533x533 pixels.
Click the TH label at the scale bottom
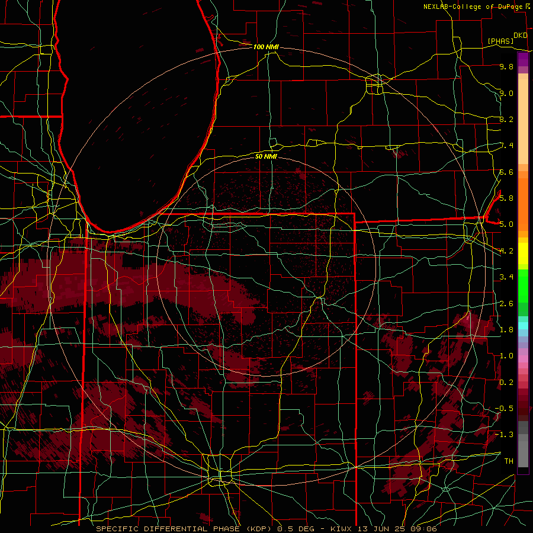click(x=509, y=461)
